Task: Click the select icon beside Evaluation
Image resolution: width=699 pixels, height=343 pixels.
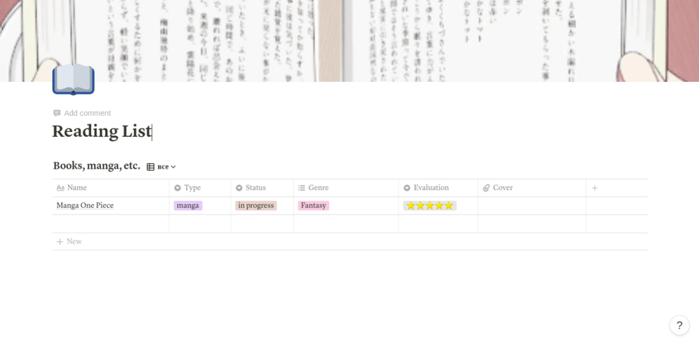Action: (407, 187)
